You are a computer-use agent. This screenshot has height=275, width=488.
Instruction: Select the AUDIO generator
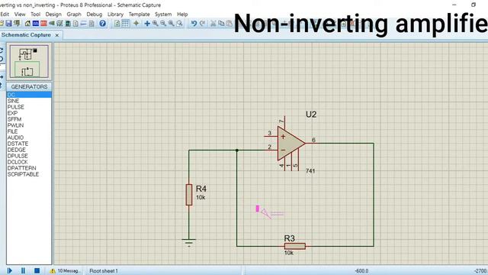tap(29, 137)
